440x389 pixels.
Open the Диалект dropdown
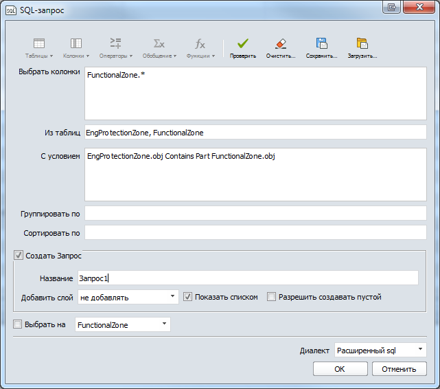click(x=380, y=351)
